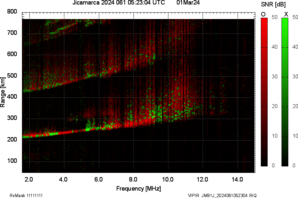Screen dimensions: 298x198
Task: Select the date label '01Mar24'
Action: click(x=188, y=3)
